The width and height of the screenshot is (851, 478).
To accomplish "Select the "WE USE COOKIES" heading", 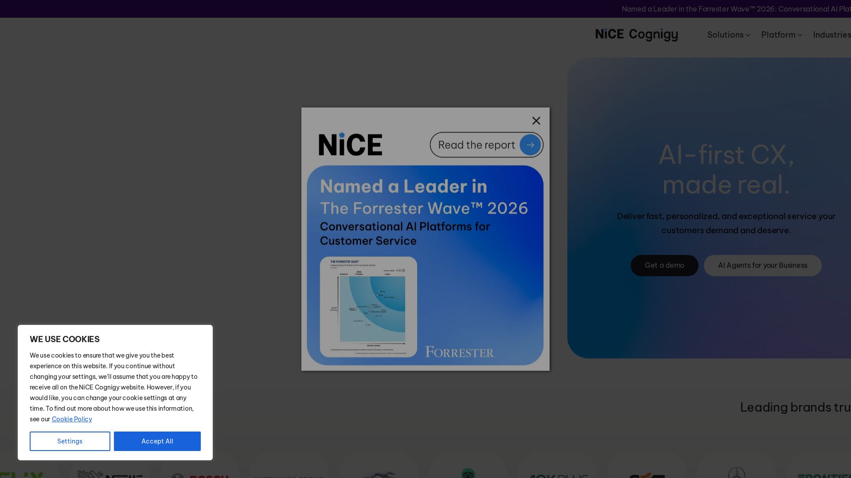I will 65,339.
